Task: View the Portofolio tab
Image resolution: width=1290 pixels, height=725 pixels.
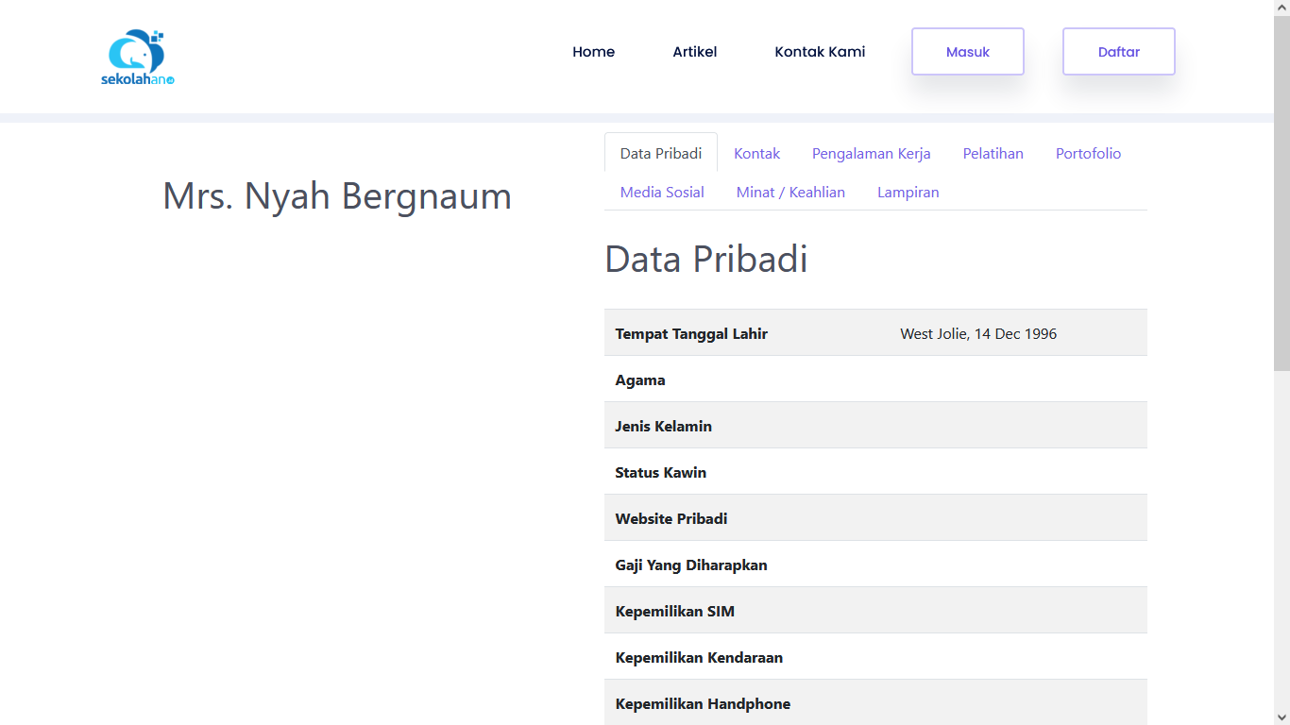Action: coord(1088,153)
